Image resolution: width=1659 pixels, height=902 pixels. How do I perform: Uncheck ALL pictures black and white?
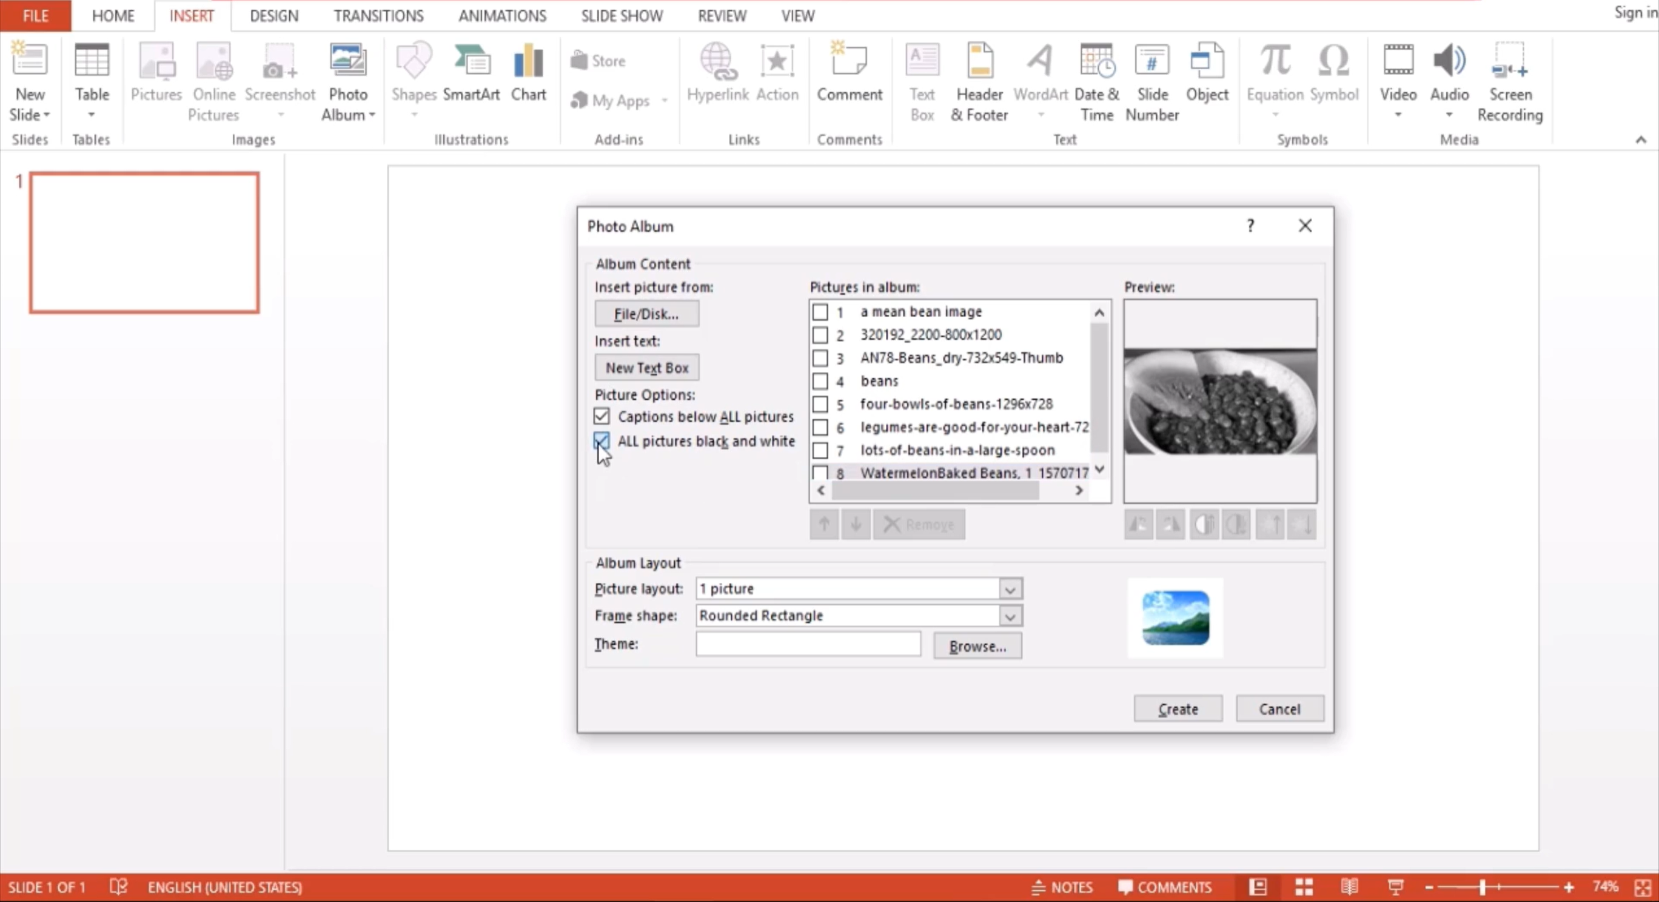click(601, 441)
